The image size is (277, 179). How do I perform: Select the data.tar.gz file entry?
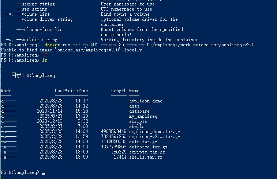point(143,142)
